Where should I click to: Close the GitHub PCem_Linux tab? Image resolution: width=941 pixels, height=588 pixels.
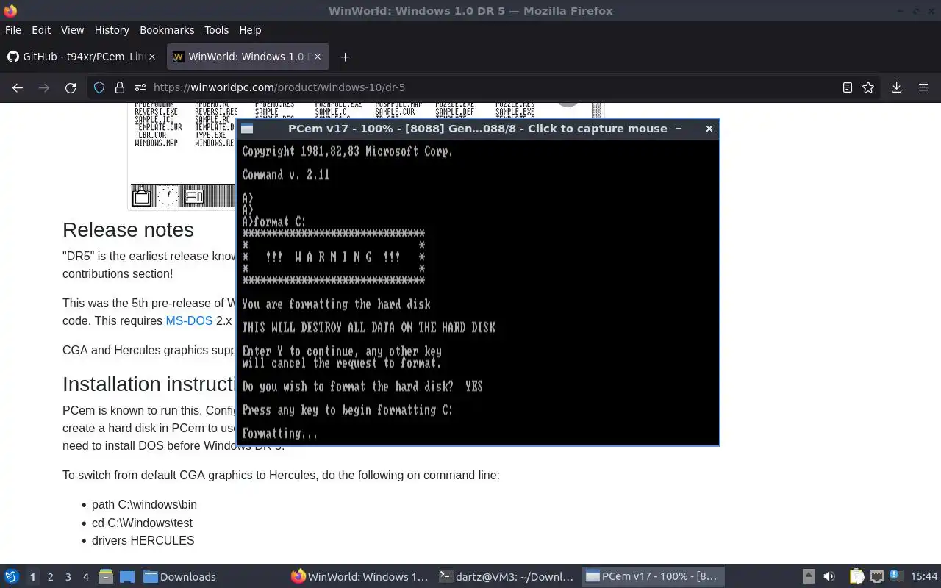coord(151,57)
